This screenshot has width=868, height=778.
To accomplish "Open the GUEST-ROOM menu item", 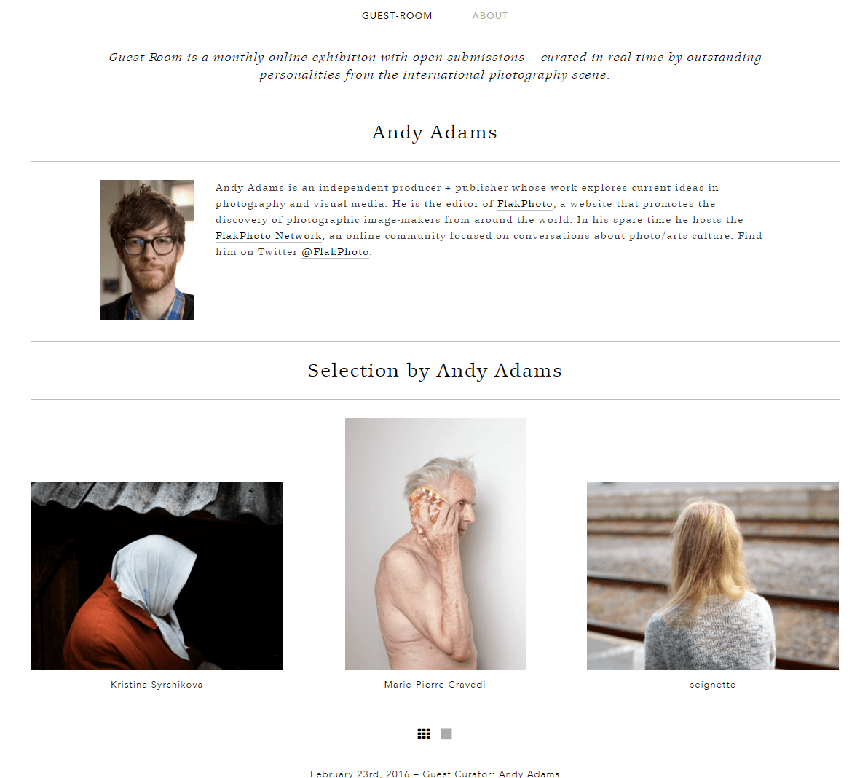I will [x=397, y=15].
